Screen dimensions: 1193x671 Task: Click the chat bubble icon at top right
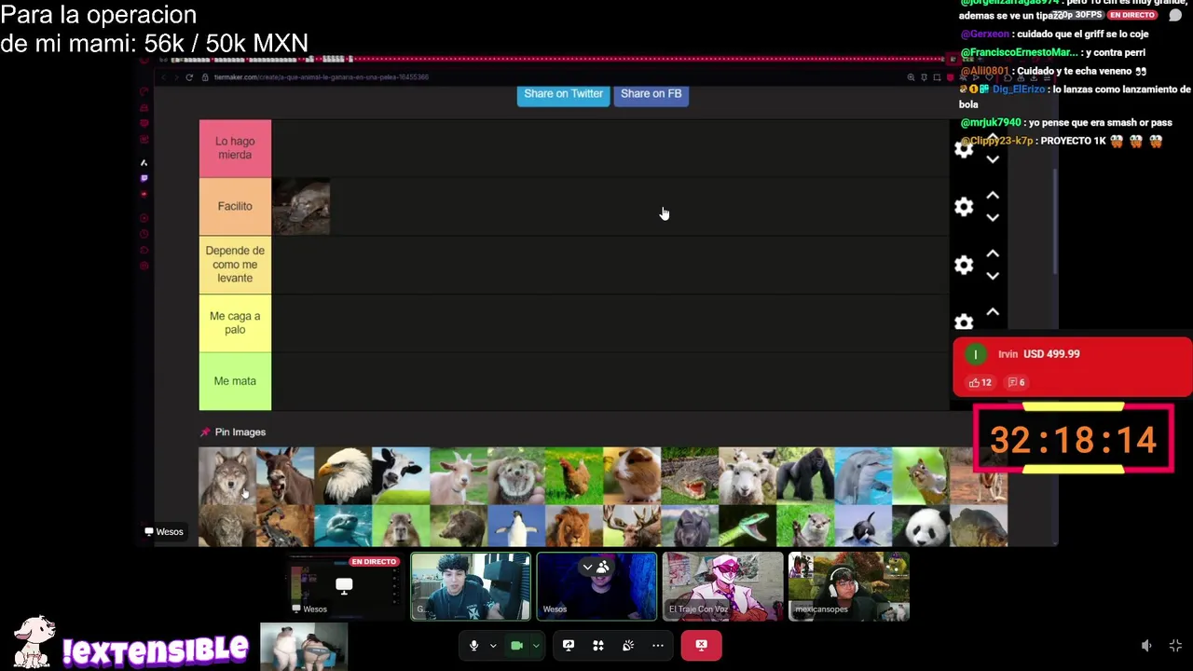[x=1175, y=16]
